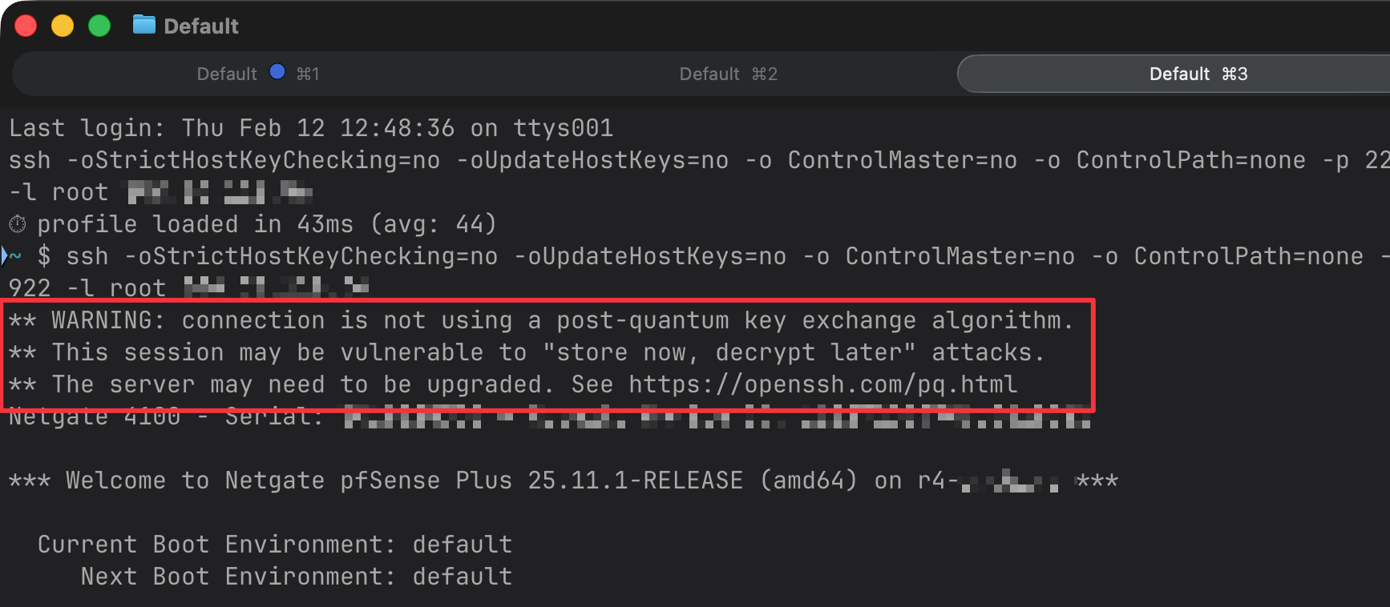Click the stopwatch icon before 'profile loaded'

pyautogui.click(x=17, y=224)
